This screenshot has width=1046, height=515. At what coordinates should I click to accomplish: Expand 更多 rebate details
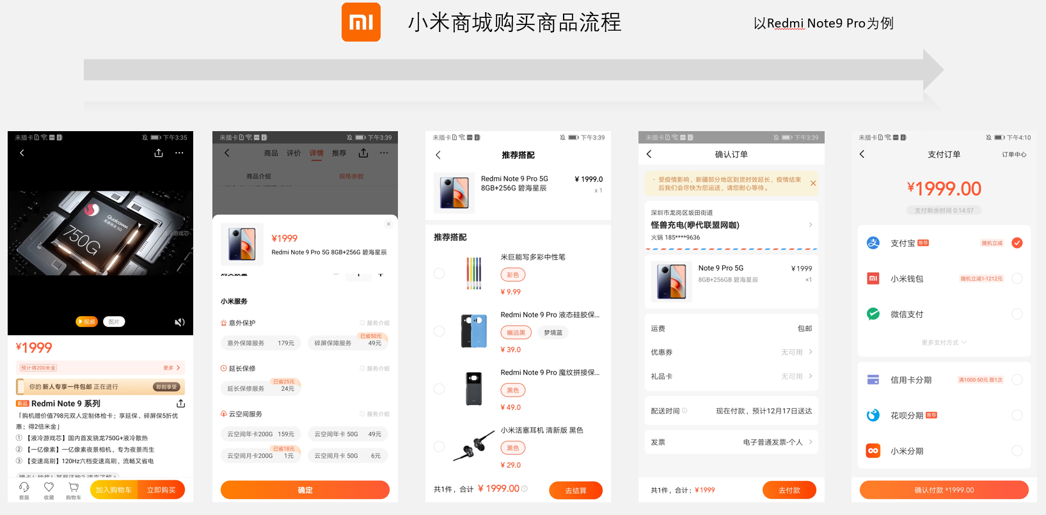coord(171,368)
